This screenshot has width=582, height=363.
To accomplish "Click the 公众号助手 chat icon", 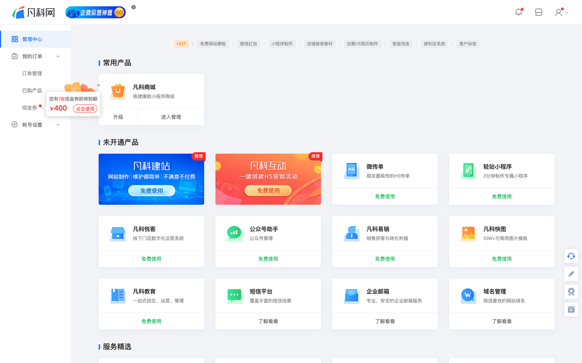I will click(x=234, y=233).
